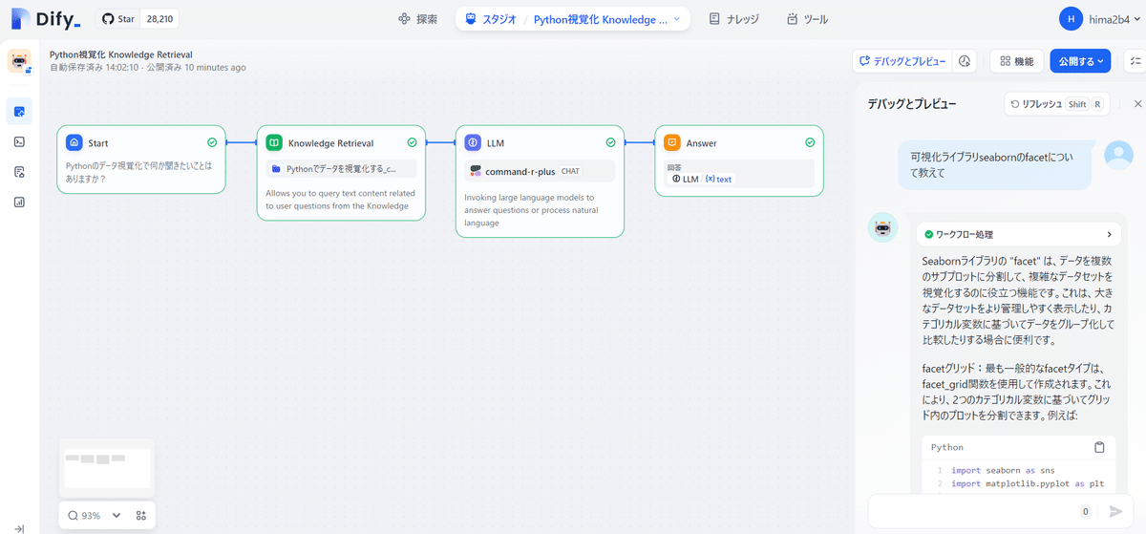Open the orchestration icon in left sidebar
The image size is (1146, 534).
19,111
